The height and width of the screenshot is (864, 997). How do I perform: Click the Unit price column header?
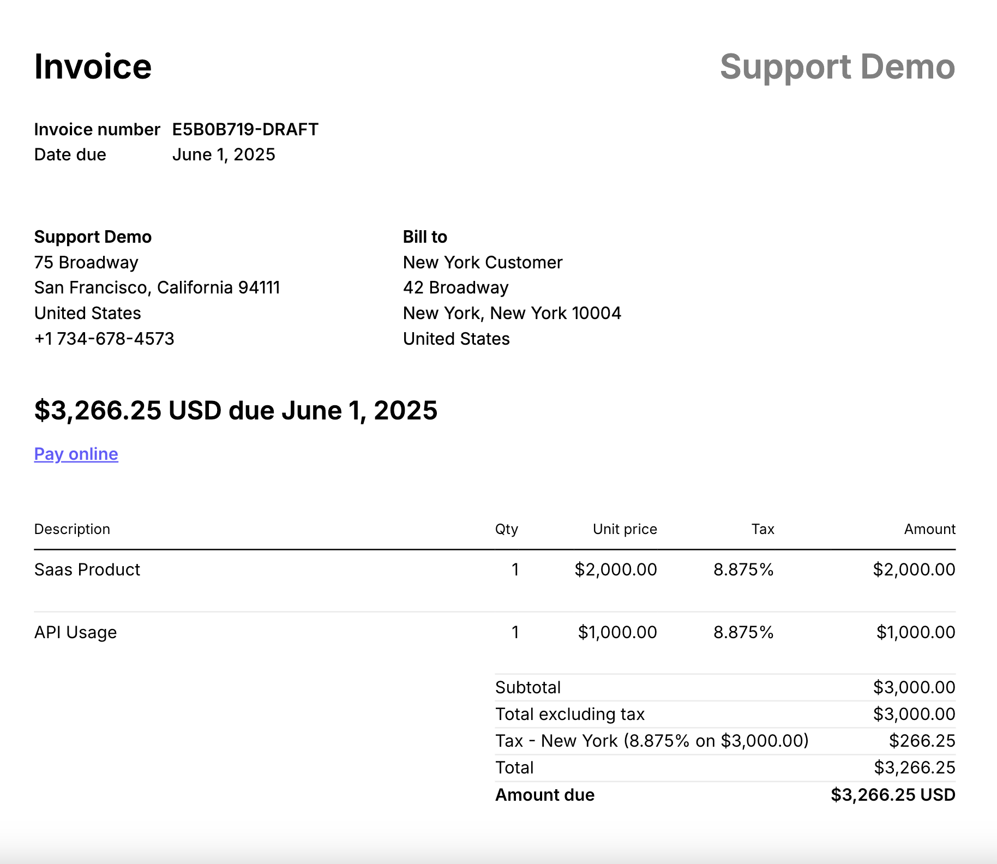point(624,529)
